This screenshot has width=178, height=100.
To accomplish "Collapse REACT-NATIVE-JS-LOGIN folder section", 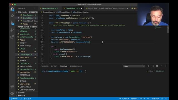I will (27, 27).
